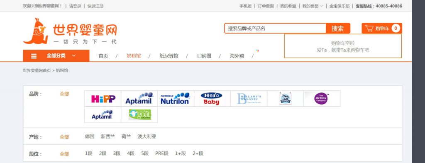Image resolution: width=425 pixels, height=163 pixels.
Task: Expand the 全部分类 category dropdown
Action: (56, 56)
